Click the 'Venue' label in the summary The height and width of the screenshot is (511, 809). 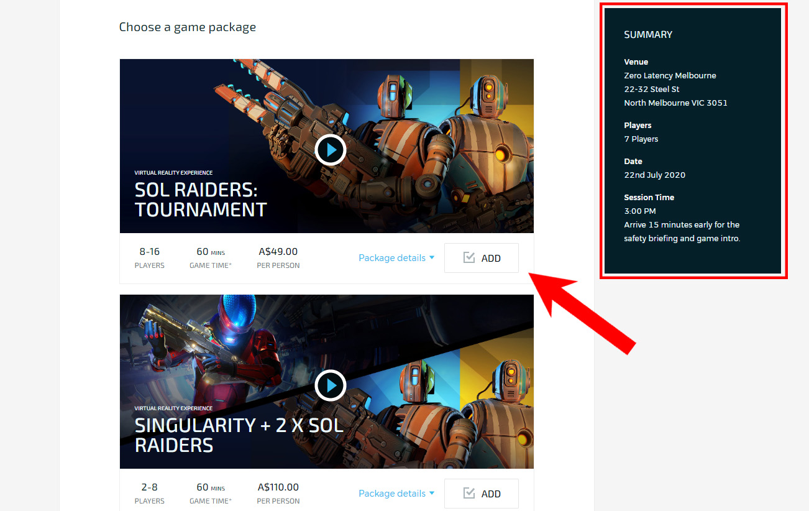[x=636, y=62]
